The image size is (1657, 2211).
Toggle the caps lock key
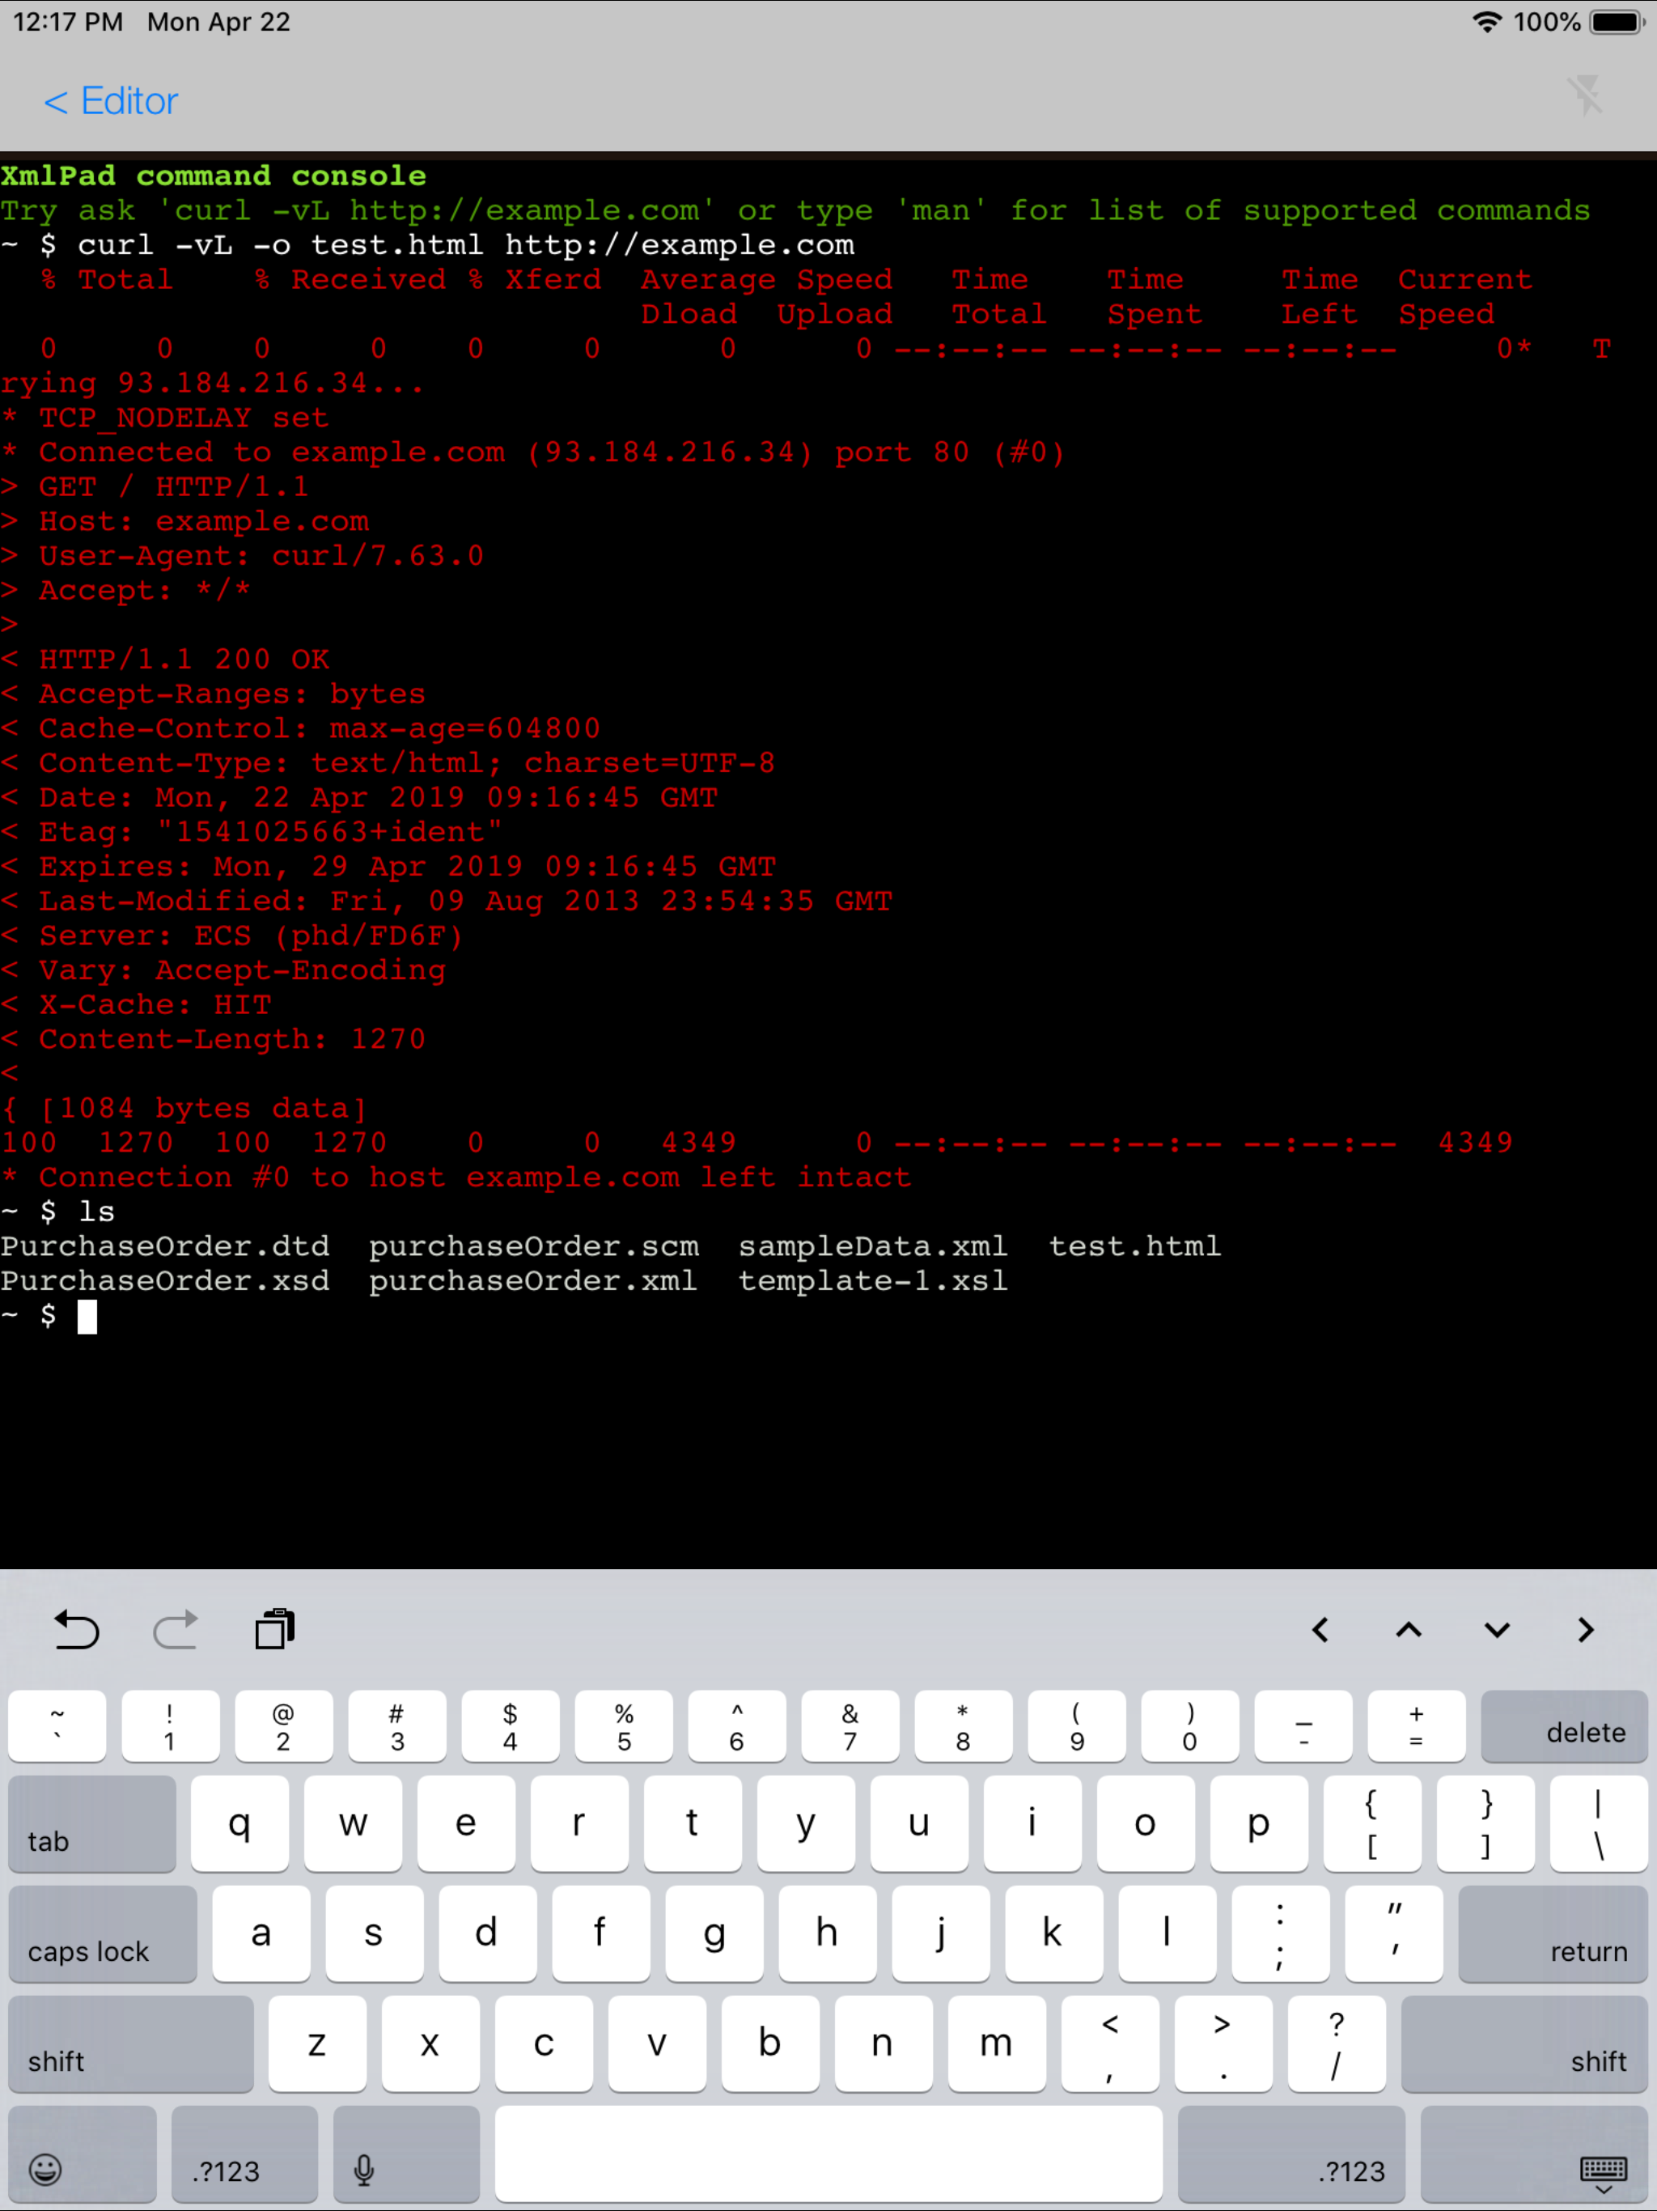102,1935
